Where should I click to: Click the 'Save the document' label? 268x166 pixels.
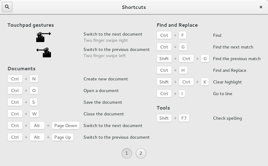click(x=103, y=102)
